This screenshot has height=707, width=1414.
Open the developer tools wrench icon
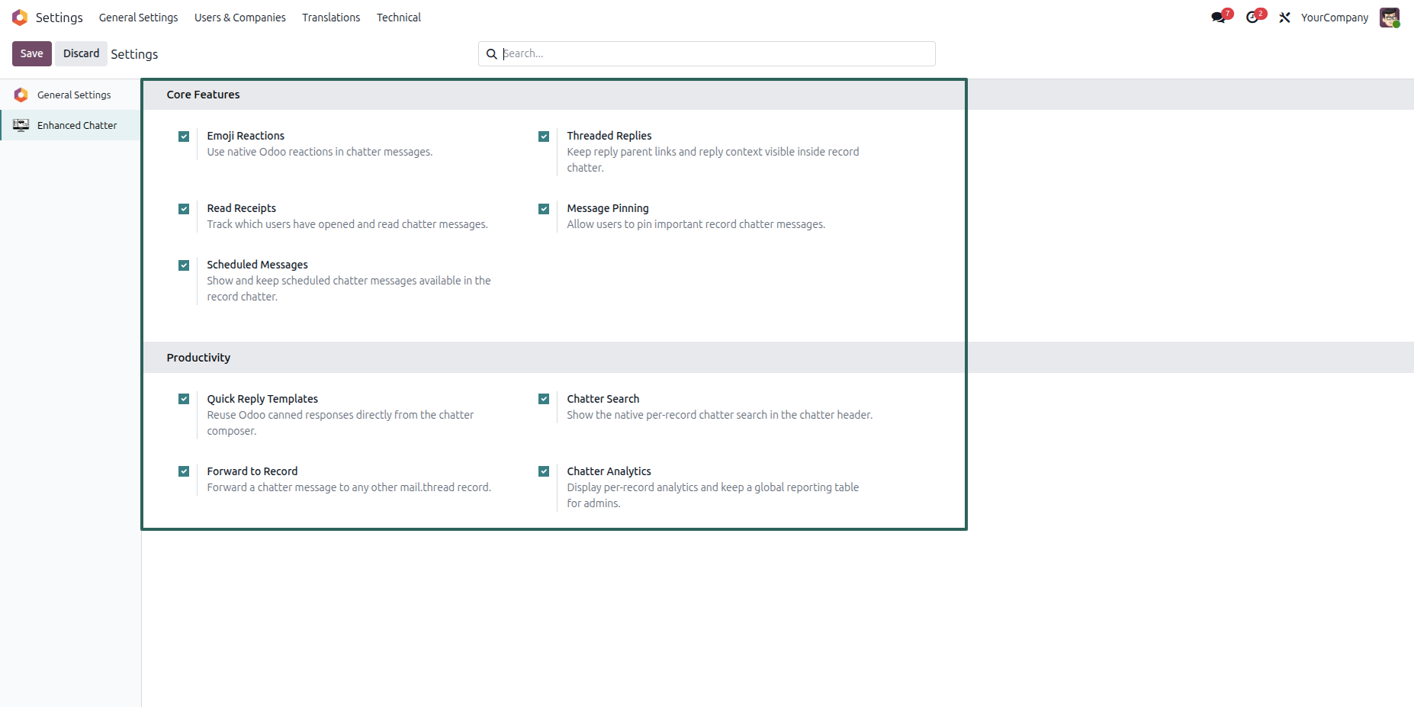coord(1285,18)
